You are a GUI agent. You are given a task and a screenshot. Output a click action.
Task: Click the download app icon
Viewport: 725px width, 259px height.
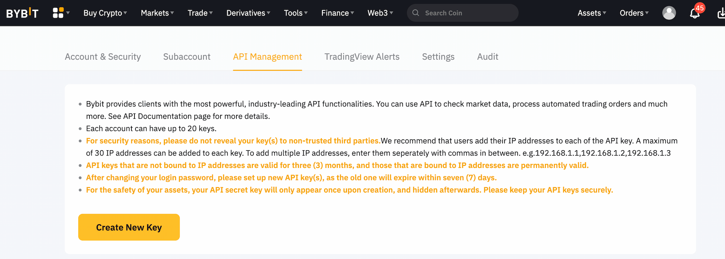pyautogui.click(x=720, y=14)
